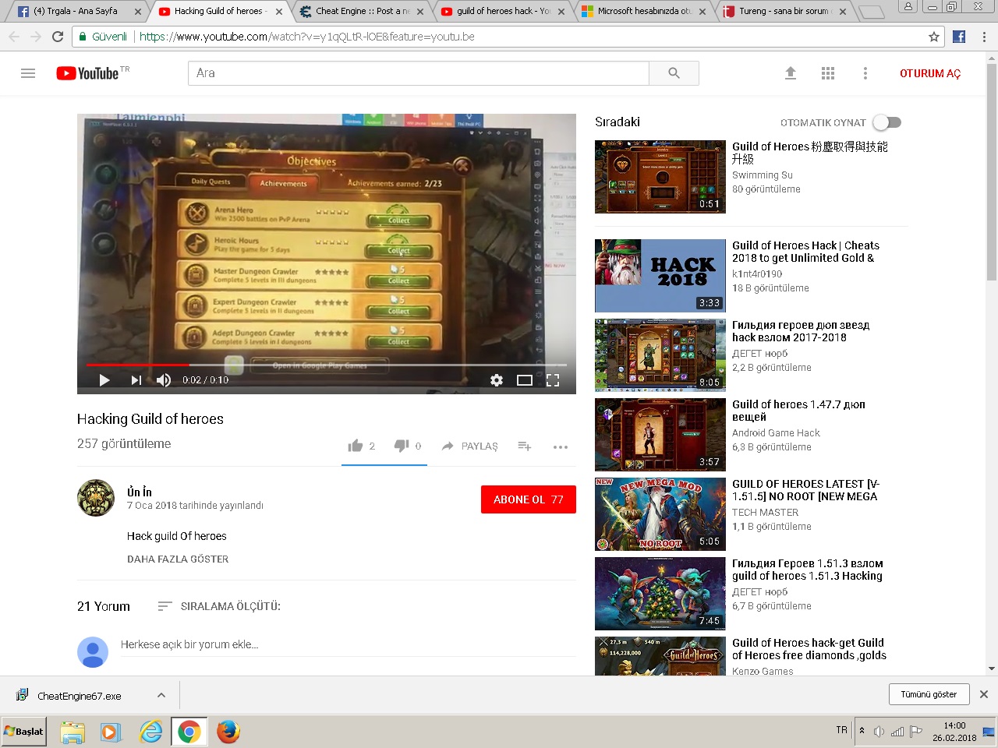Screen dimensions: 998x748
Task: Toggle the OTOMATİK OYNAT autoplay switch
Action: click(887, 122)
